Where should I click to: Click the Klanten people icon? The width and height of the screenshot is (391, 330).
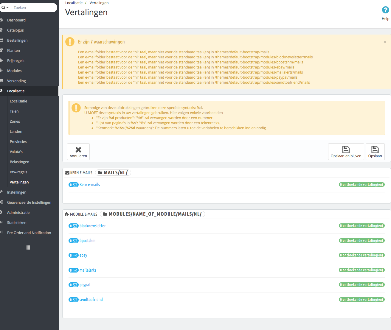coord(1,50)
